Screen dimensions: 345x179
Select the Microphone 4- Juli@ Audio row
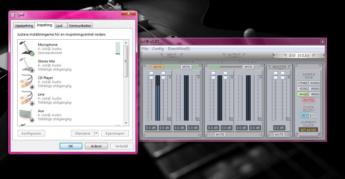click(71, 49)
